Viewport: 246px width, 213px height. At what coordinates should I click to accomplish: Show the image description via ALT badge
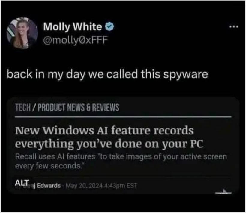pyautogui.click(x=22, y=183)
